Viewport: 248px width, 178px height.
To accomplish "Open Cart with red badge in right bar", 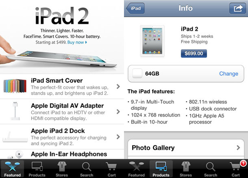I will tap(236, 169).
